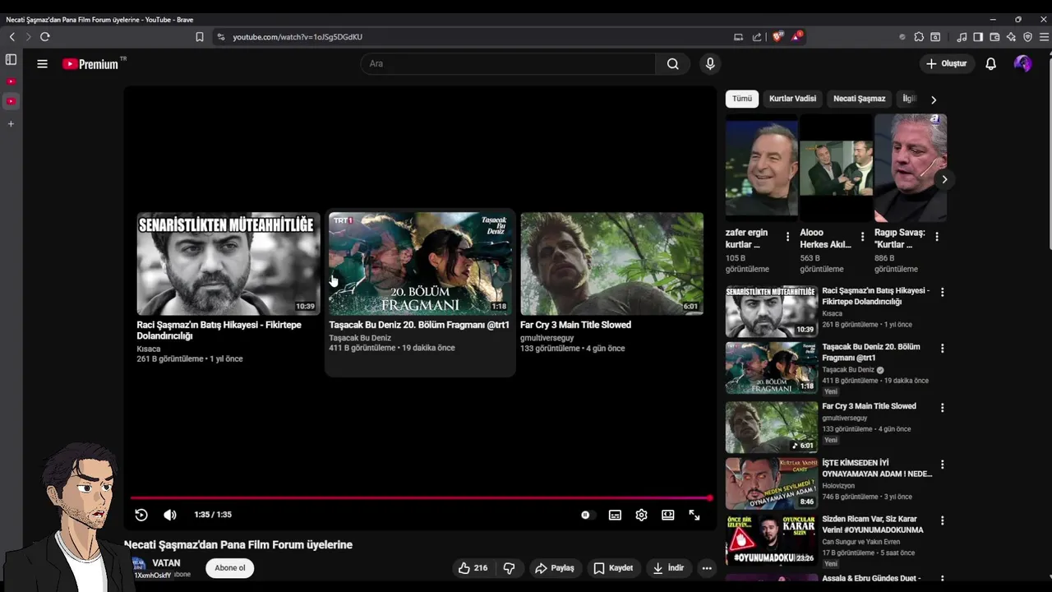Open the YouTube guide hamburger menu

(x=42, y=63)
